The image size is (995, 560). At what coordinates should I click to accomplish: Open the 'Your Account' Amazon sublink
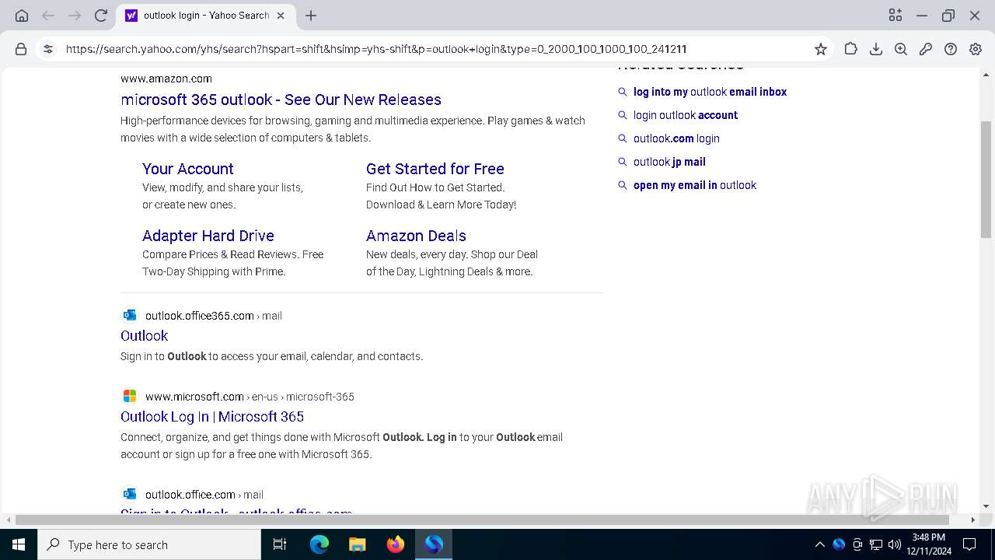[x=187, y=169]
